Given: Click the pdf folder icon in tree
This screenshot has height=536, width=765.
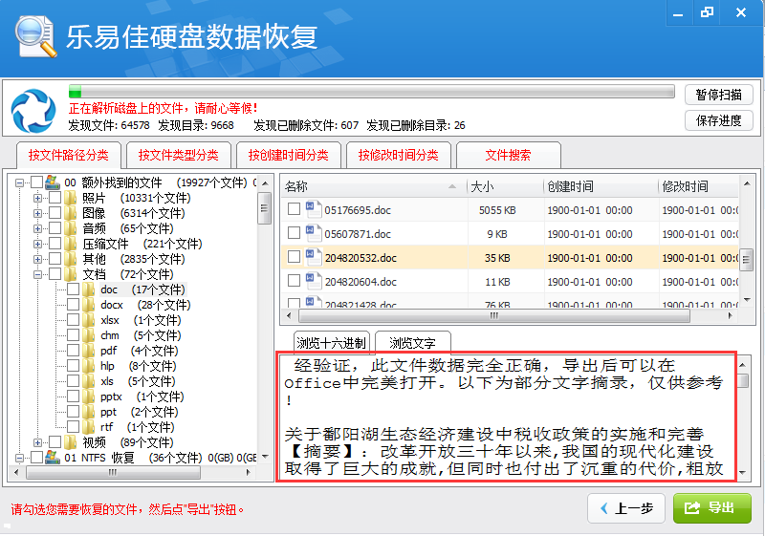Looking at the screenshot, I should point(89,351).
